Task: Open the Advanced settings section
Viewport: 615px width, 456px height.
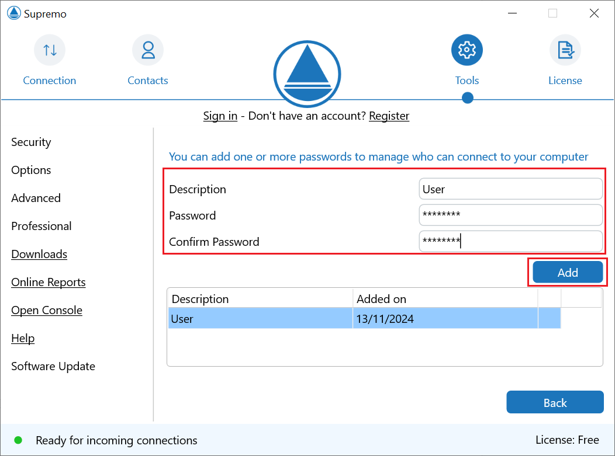Action: (36, 198)
